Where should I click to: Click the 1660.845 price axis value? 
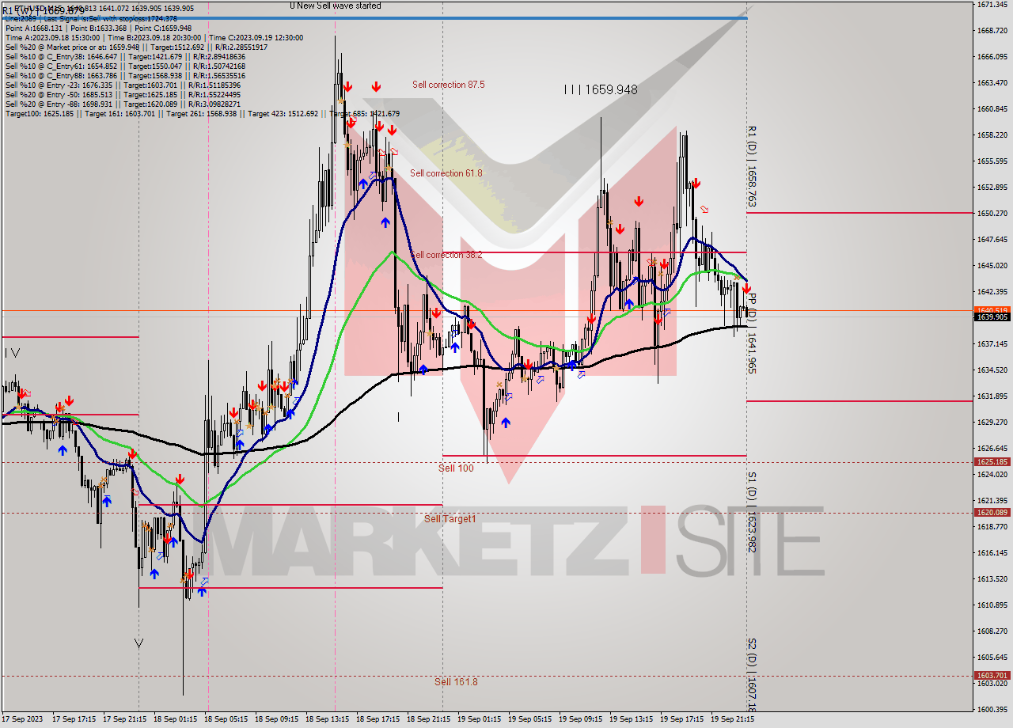(992, 109)
